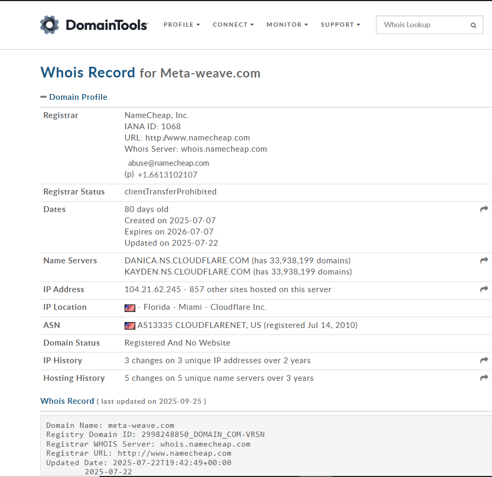Click the 'Created on 2025-07-07' date

pos(170,221)
